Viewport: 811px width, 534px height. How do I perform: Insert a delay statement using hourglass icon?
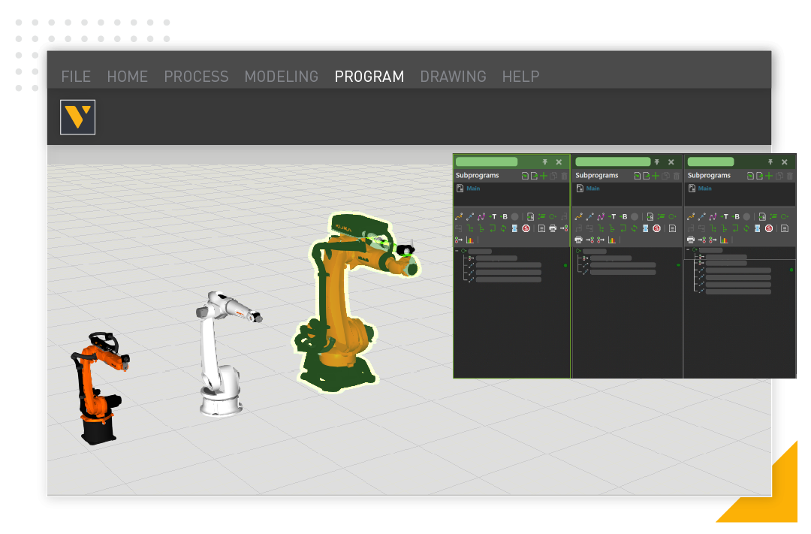pos(514,228)
